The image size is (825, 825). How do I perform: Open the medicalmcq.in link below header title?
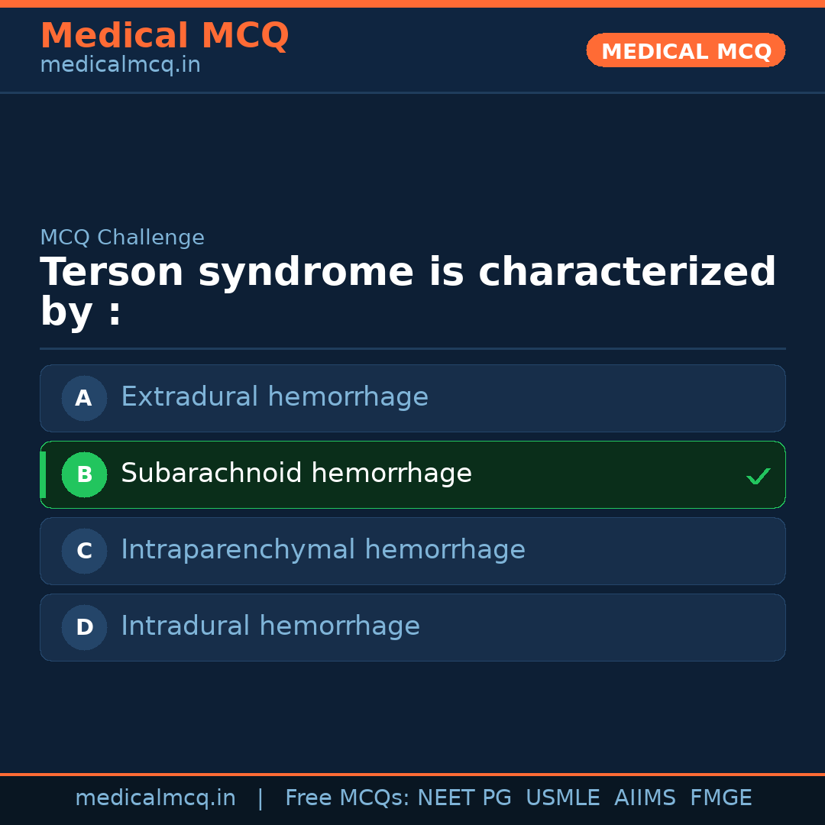(120, 66)
